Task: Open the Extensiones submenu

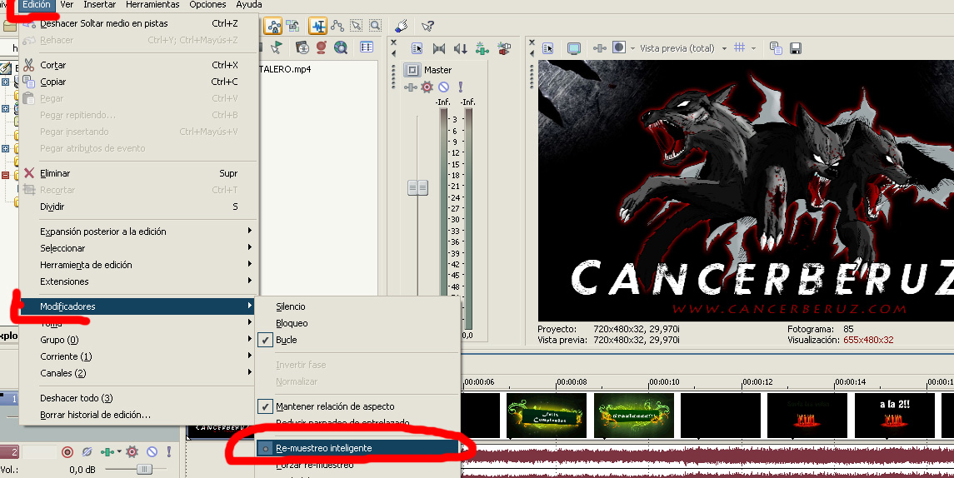Action: pyautogui.click(x=138, y=281)
